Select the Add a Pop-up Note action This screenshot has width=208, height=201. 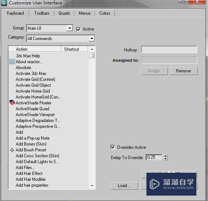(33, 138)
